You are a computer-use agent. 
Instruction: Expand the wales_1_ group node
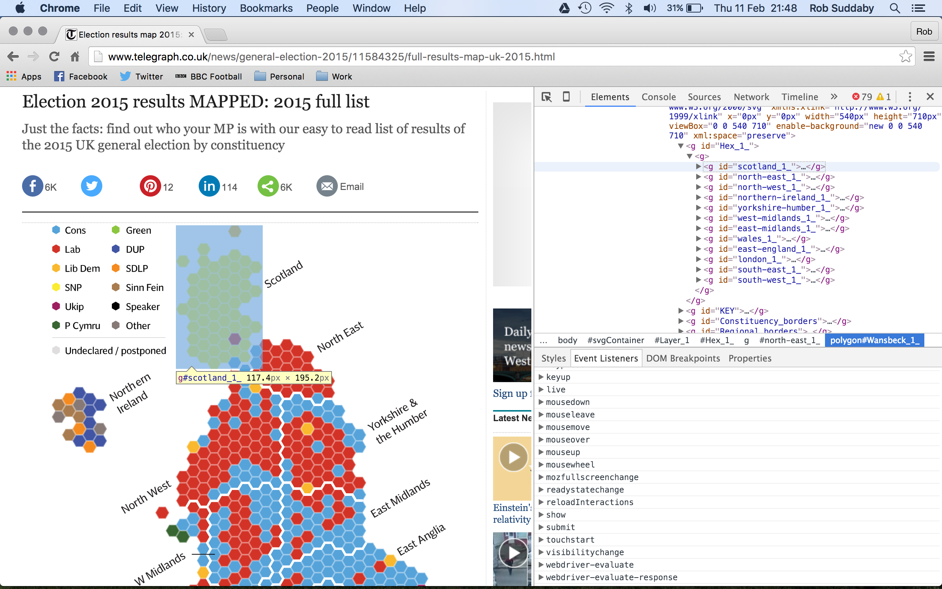point(699,239)
